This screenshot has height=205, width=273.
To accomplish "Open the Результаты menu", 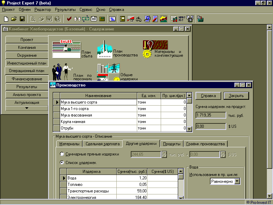I will click(x=65, y=10).
